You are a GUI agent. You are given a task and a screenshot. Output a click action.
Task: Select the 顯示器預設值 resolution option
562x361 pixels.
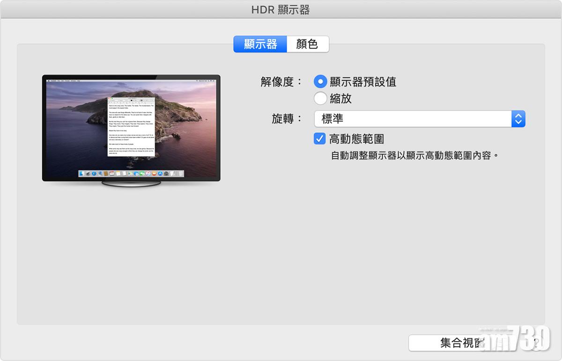tap(320, 82)
